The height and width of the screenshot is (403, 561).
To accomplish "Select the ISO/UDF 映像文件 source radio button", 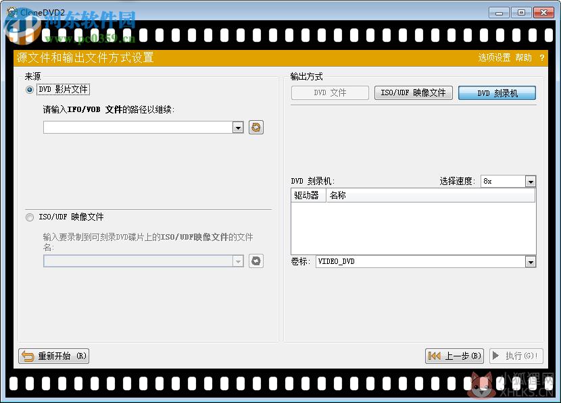I will (x=30, y=217).
